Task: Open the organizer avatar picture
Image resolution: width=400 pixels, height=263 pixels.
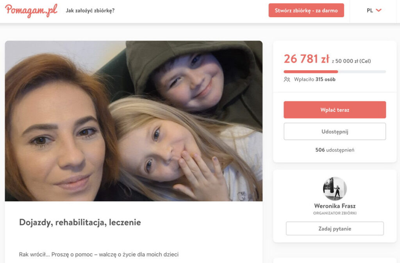Action: pos(335,189)
